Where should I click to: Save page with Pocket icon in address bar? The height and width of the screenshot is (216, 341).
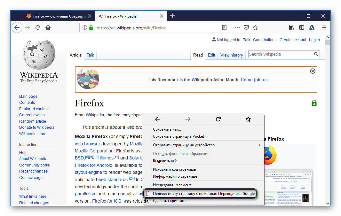[x=246, y=28]
